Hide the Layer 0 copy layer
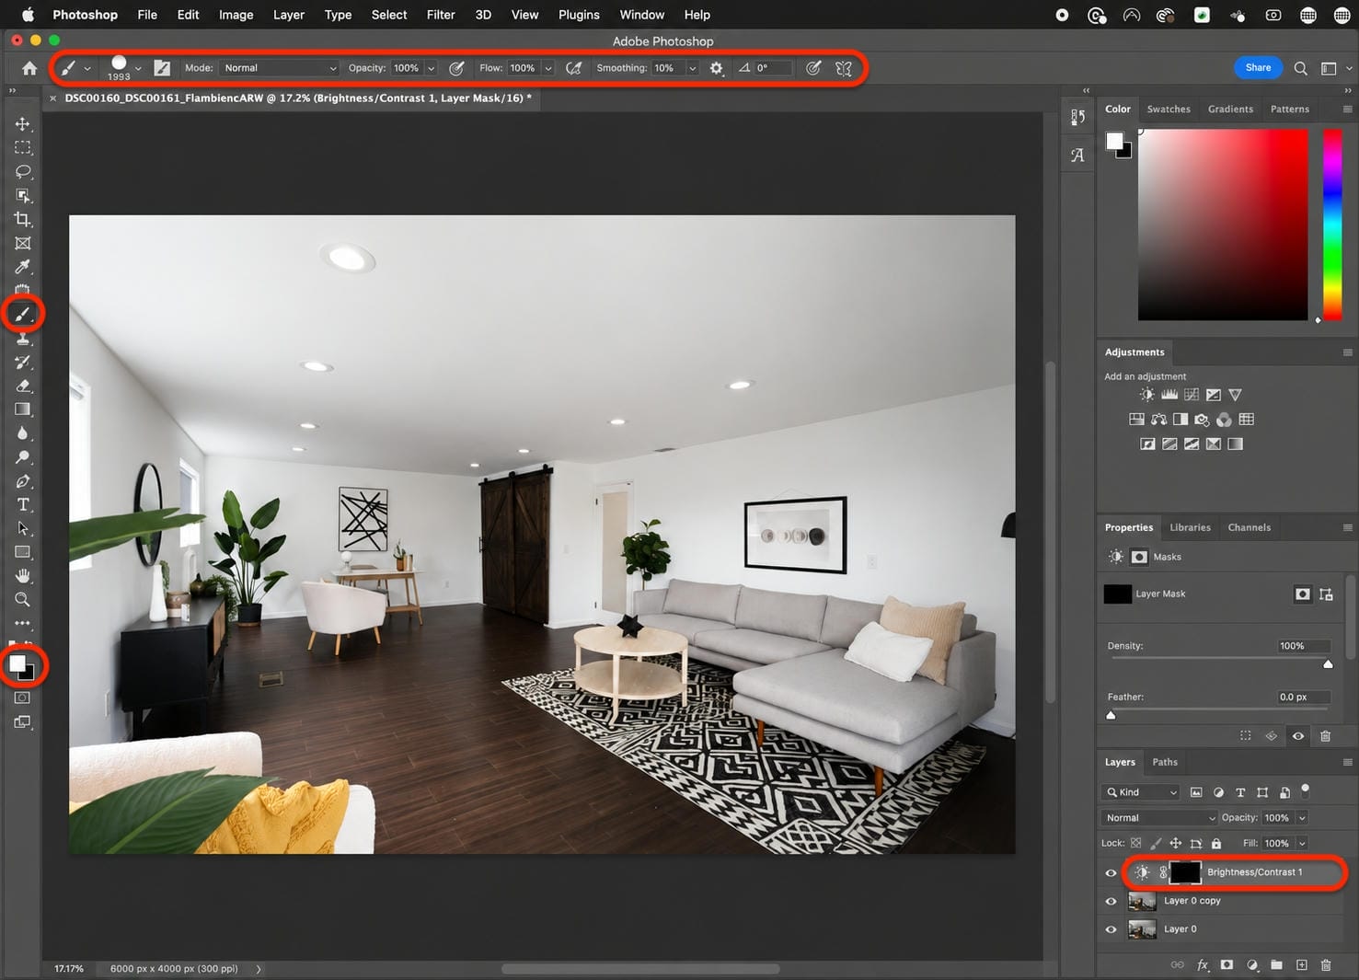The height and width of the screenshot is (980, 1359). pyautogui.click(x=1111, y=901)
